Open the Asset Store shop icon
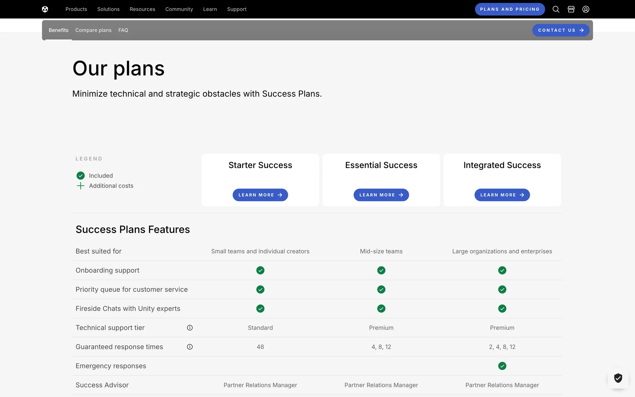635x397 pixels. click(x=571, y=9)
